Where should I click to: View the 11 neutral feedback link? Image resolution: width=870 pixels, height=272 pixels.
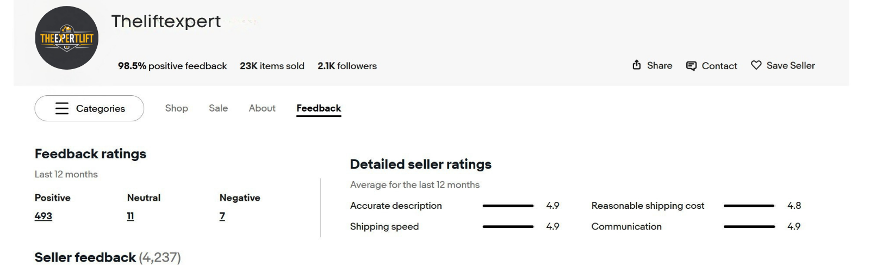130,216
